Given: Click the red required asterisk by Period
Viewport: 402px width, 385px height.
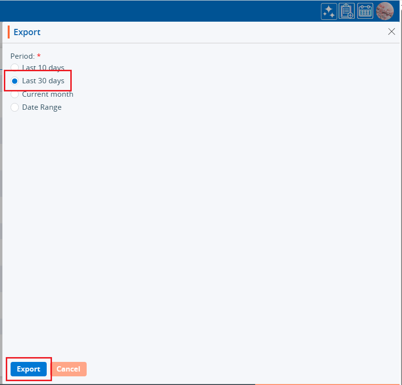Looking at the screenshot, I should 39,56.
